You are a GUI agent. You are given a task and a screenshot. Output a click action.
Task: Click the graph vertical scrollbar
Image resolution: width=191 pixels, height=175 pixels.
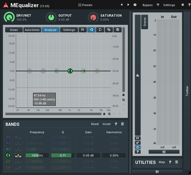[x=123, y=60]
